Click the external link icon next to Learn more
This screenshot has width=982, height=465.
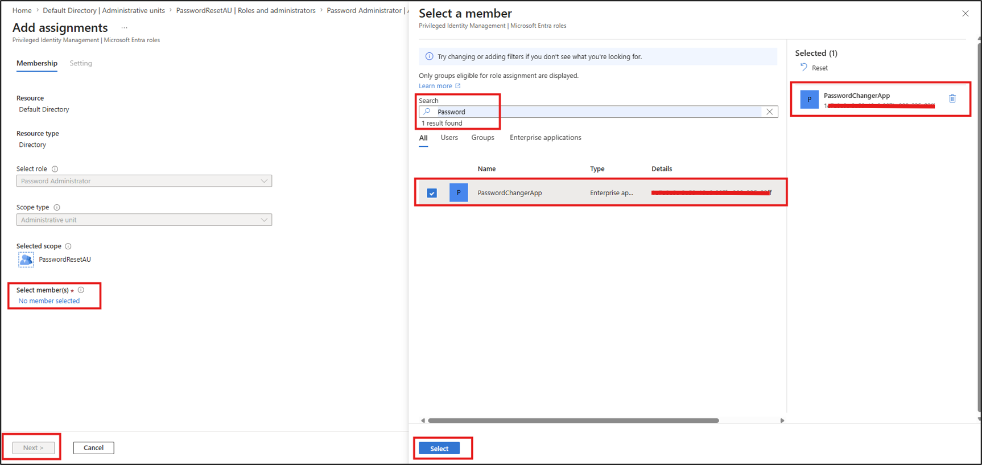458,86
